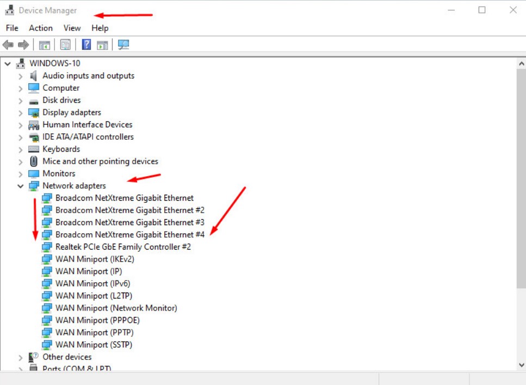Click the Display adapters icon
The width and height of the screenshot is (526, 385).
(x=34, y=113)
